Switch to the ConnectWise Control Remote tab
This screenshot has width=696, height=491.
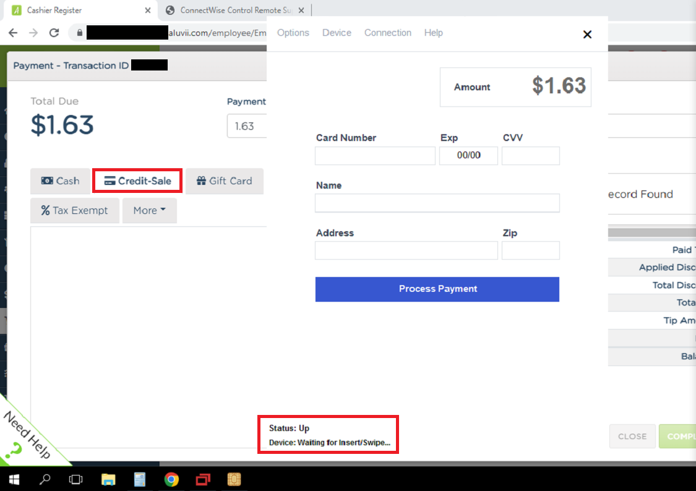click(x=229, y=10)
